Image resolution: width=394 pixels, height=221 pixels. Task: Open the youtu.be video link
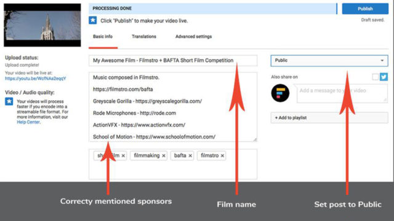(x=36, y=79)
